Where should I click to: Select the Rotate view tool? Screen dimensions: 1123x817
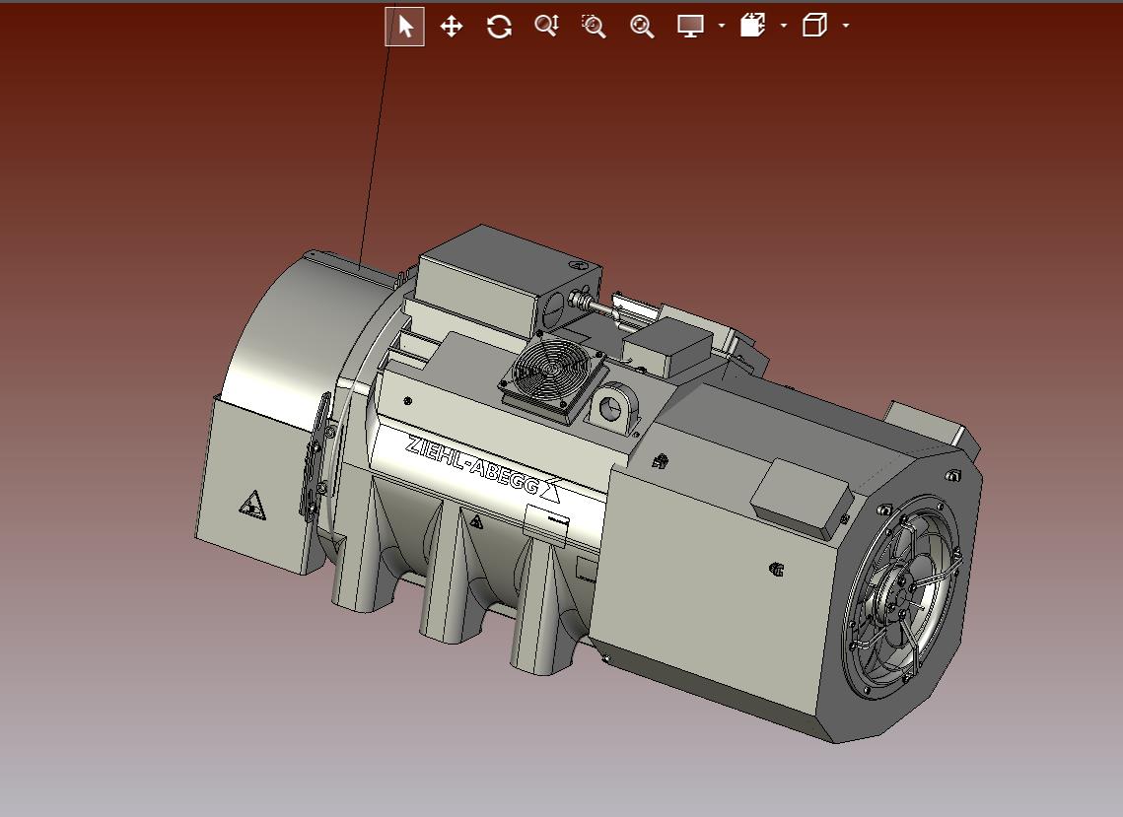click(499, 27)
